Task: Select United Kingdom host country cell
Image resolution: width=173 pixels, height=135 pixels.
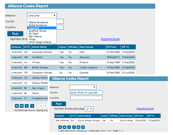Action: pos(92,67)
